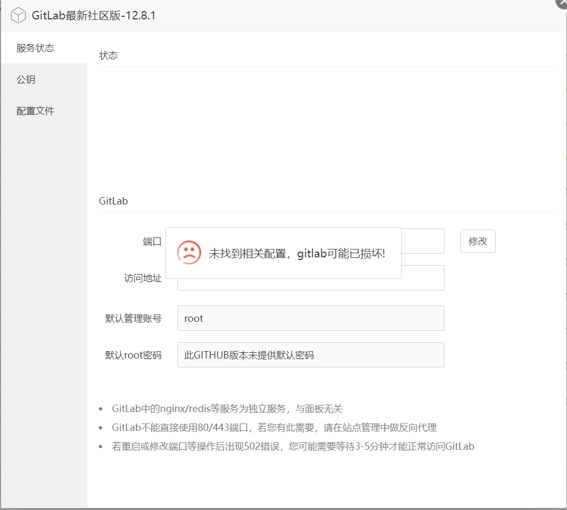Image resolution: width=567 pixels, height=510 pixels.
Task: Switch to the 公钥 tab
Action: pyautogui.click(x=44, y=79)
